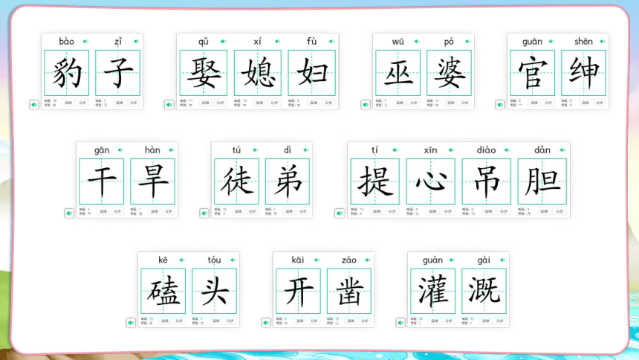Click 分步 stroke button under 凿
Screen dimensions: 639x360
[365, 321]
